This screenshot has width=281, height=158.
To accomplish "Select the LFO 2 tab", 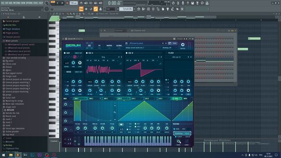I will click(137, 98).
